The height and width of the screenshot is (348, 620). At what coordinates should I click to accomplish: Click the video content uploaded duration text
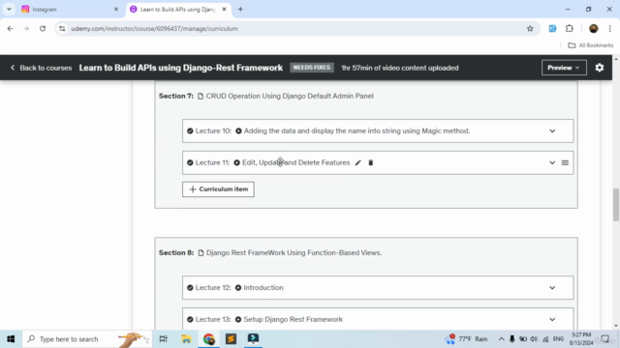(x=400, y=68)
